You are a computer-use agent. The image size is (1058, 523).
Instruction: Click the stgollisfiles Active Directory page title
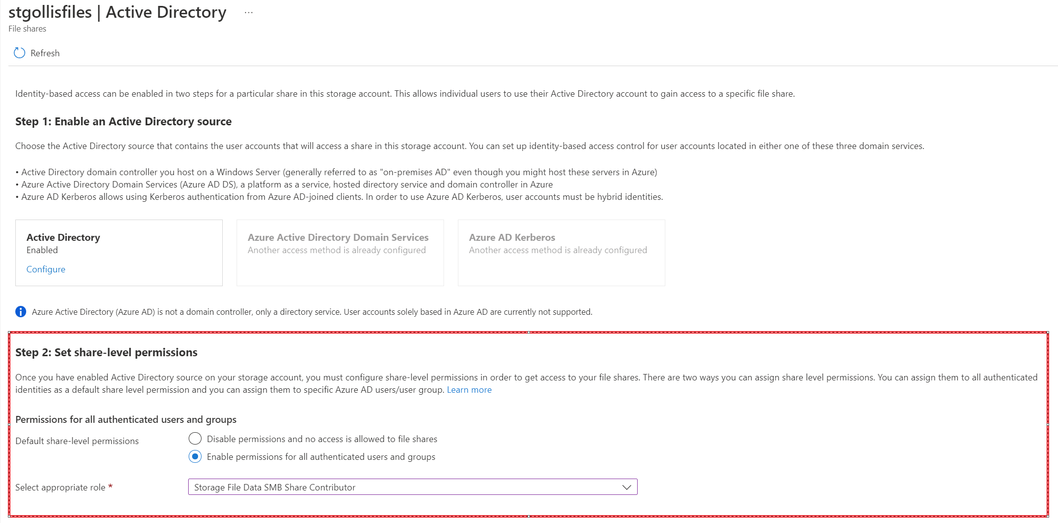pyautogui.click(x=118, y=12)
